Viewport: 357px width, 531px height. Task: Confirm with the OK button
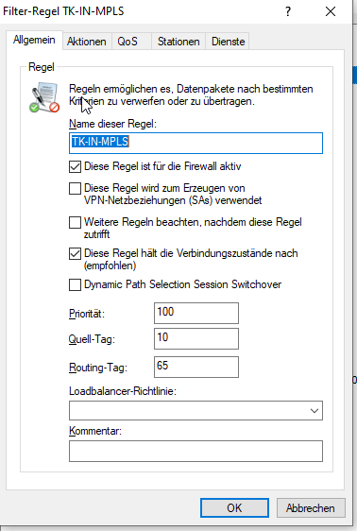pyautogui.click(x=234, y=508)
